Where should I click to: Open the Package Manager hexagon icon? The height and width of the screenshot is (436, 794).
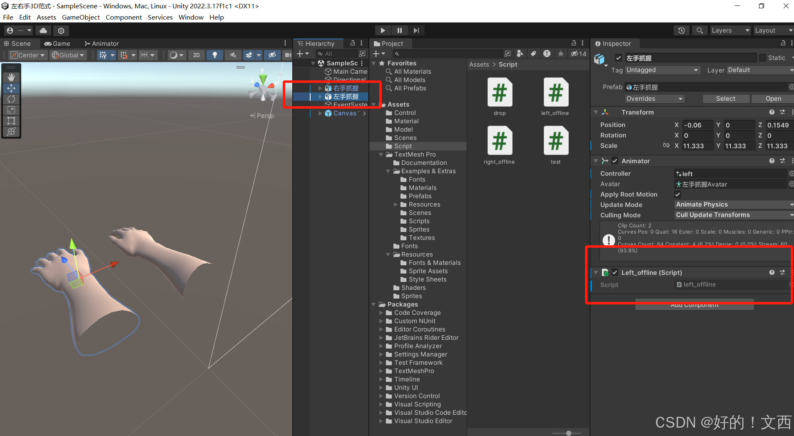(61, 30)
